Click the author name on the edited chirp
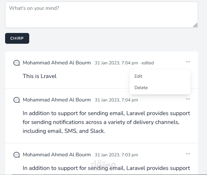The width and height of the screenshot is (207, 175). [57, 63]
